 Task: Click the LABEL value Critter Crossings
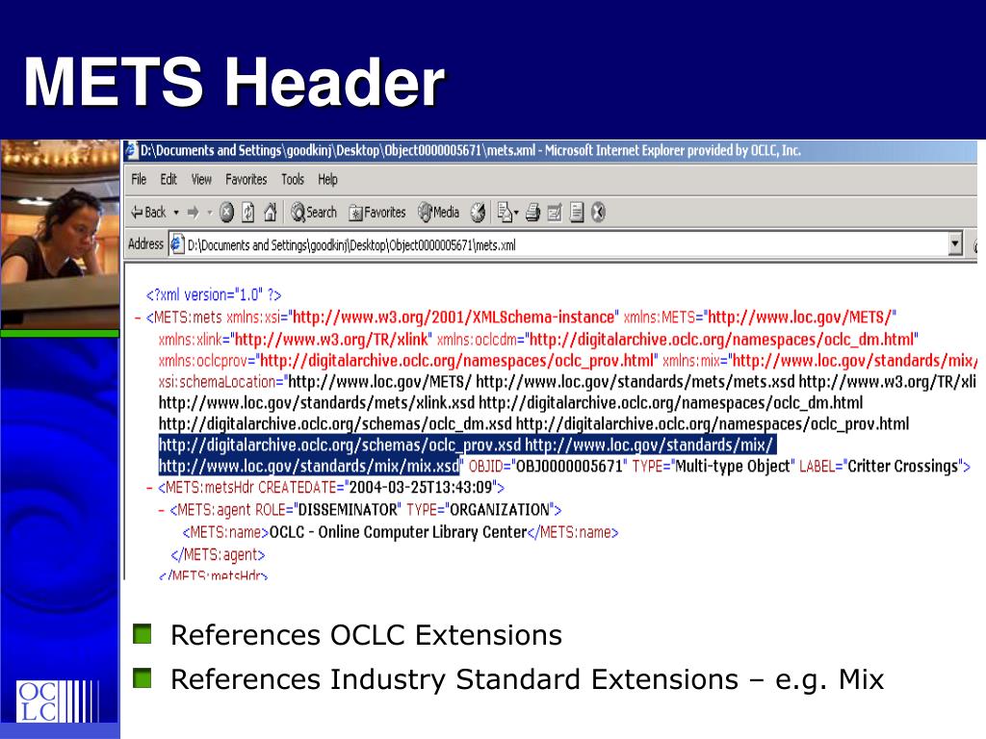(x=902, y=467)
